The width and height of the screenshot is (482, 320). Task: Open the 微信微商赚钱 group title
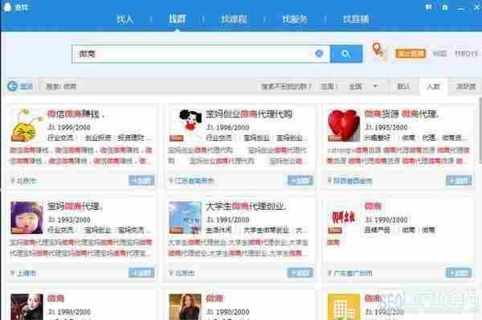point(76,114)
